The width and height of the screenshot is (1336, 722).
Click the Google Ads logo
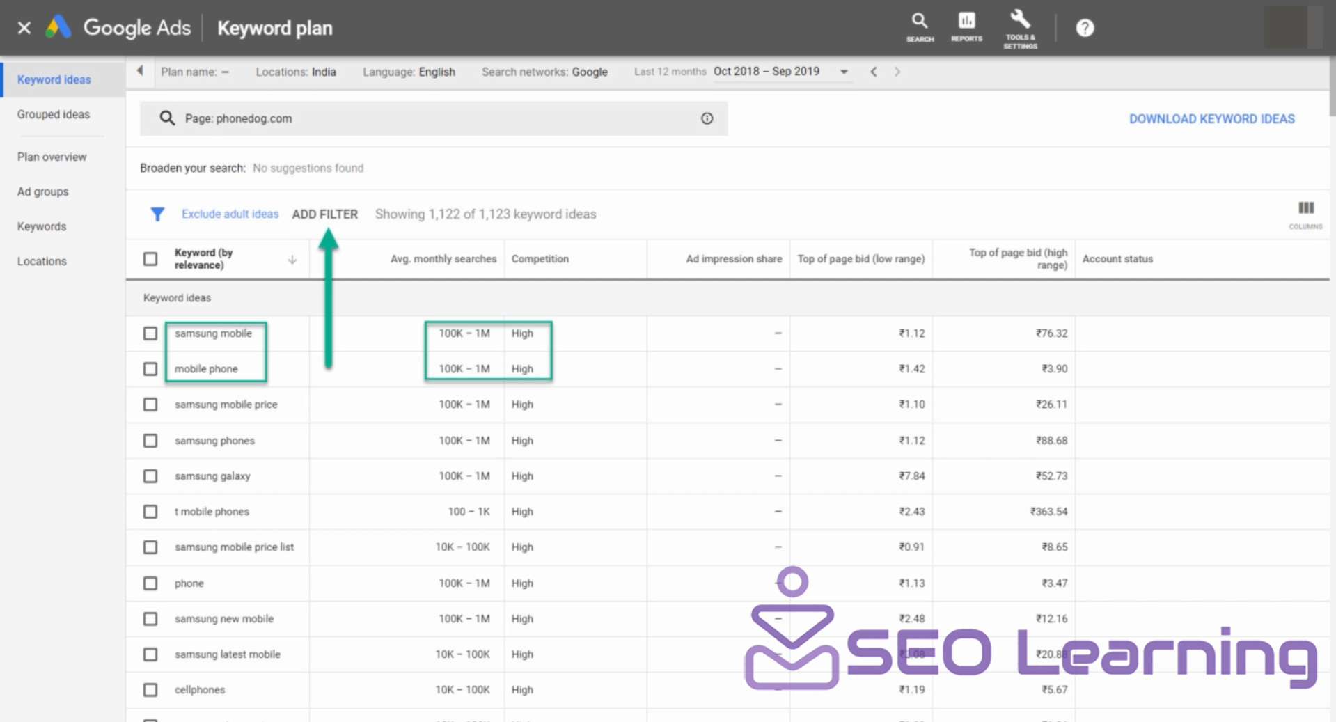click(58, 27)
